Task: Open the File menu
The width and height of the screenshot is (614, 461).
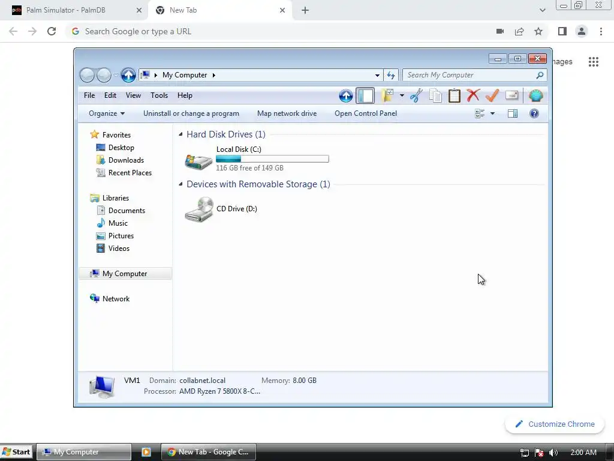Action: [89, 95]
